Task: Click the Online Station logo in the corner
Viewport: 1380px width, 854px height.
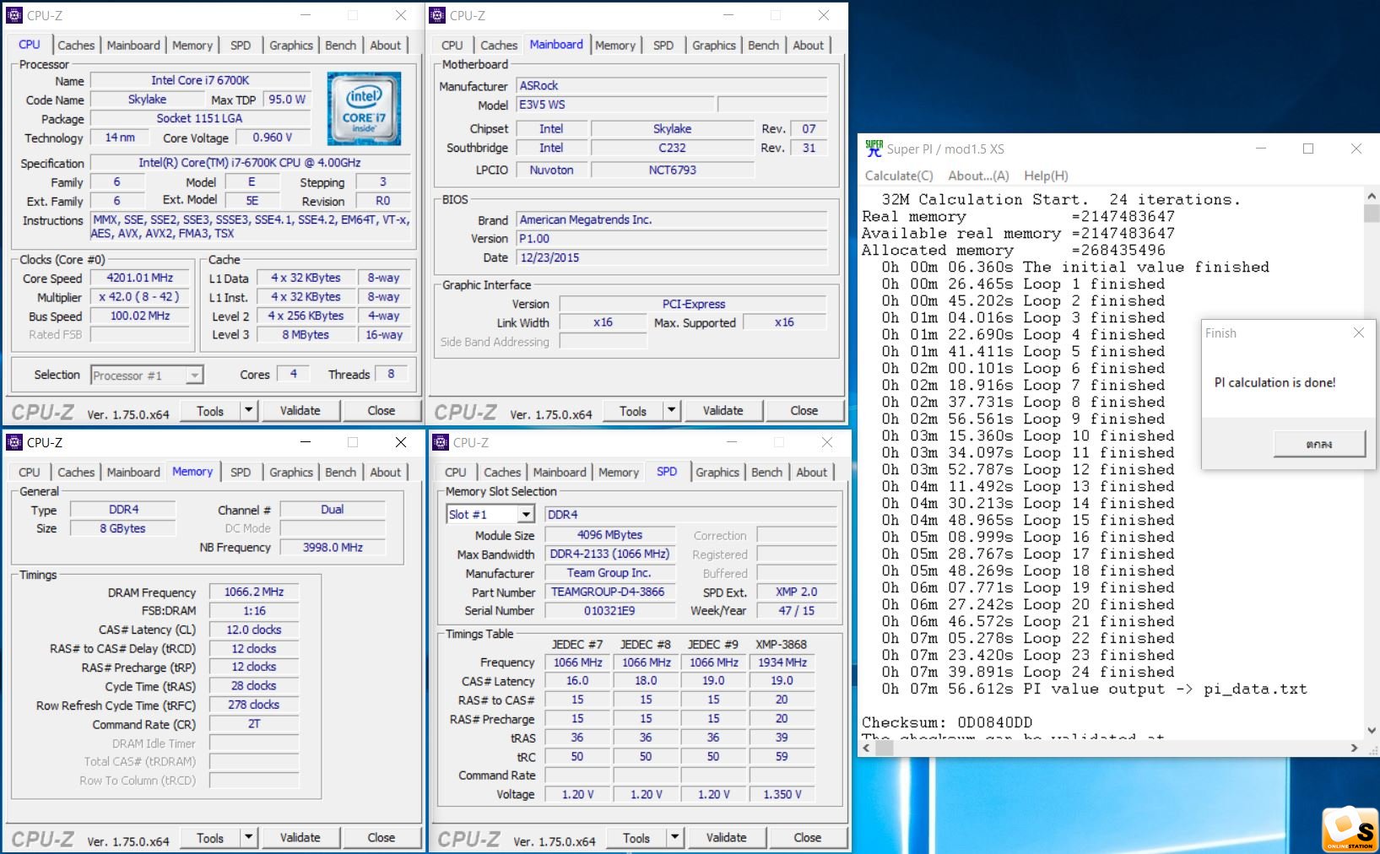Action: point(1350,830)
